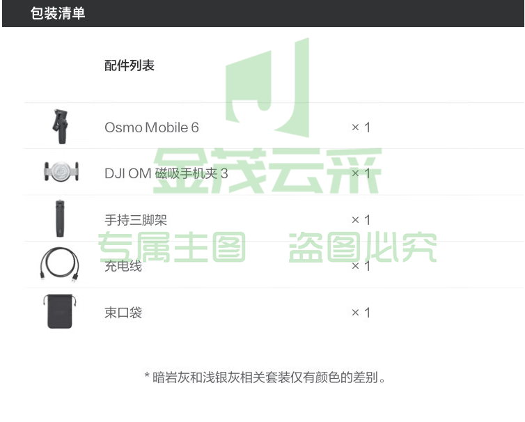Select the '束口袋' item name
The width and height of the screenshot is (525, 422).
click(123, 313)
